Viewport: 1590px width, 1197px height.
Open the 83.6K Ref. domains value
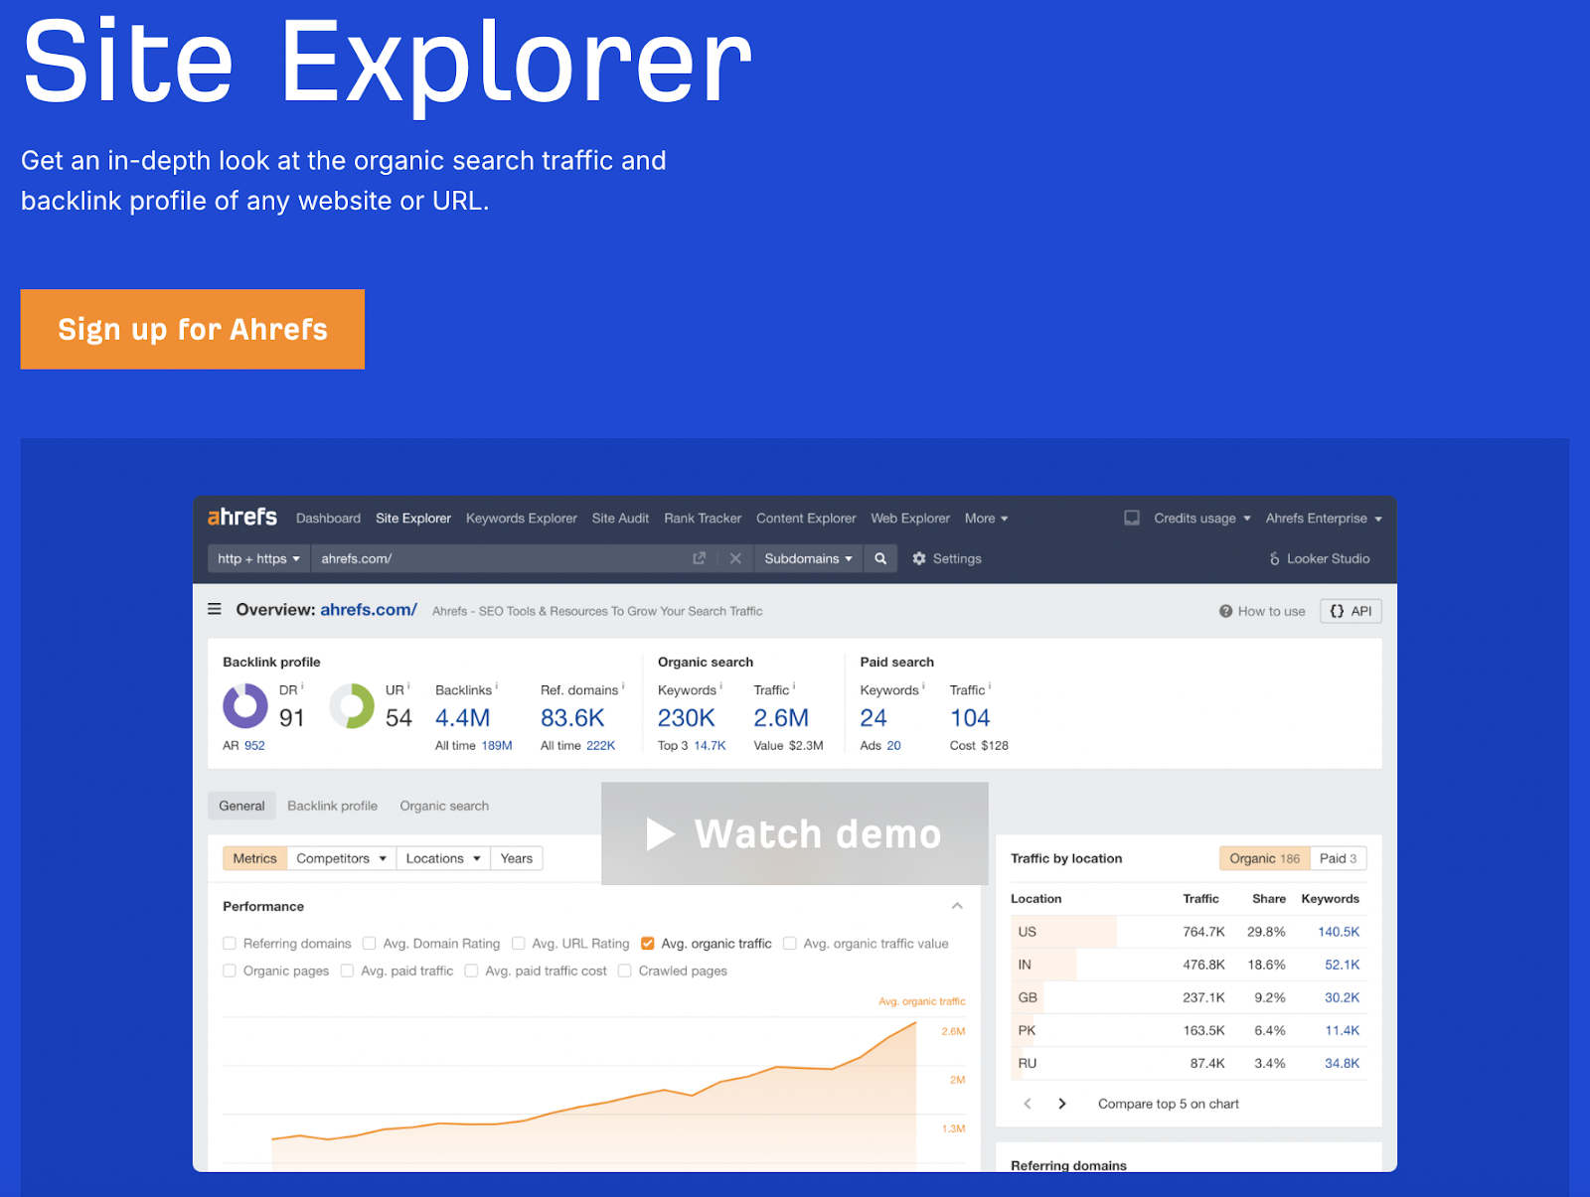click(x=572, y=717)
